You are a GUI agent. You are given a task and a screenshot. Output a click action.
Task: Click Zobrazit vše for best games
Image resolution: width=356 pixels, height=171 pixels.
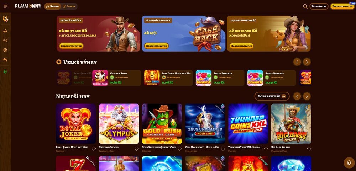[272, 96]
